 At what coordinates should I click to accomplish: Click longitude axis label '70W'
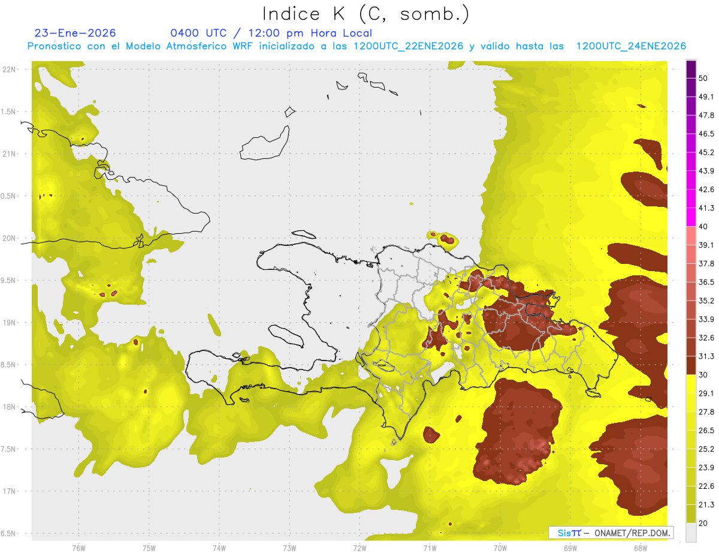click(x=500, y=548)
